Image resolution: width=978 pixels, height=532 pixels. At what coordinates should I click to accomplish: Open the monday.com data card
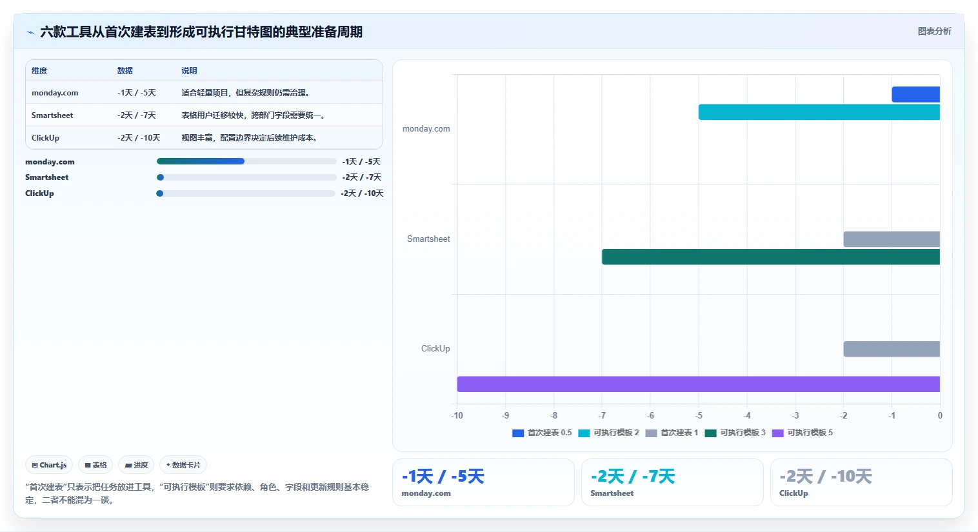tap(483, 482)
